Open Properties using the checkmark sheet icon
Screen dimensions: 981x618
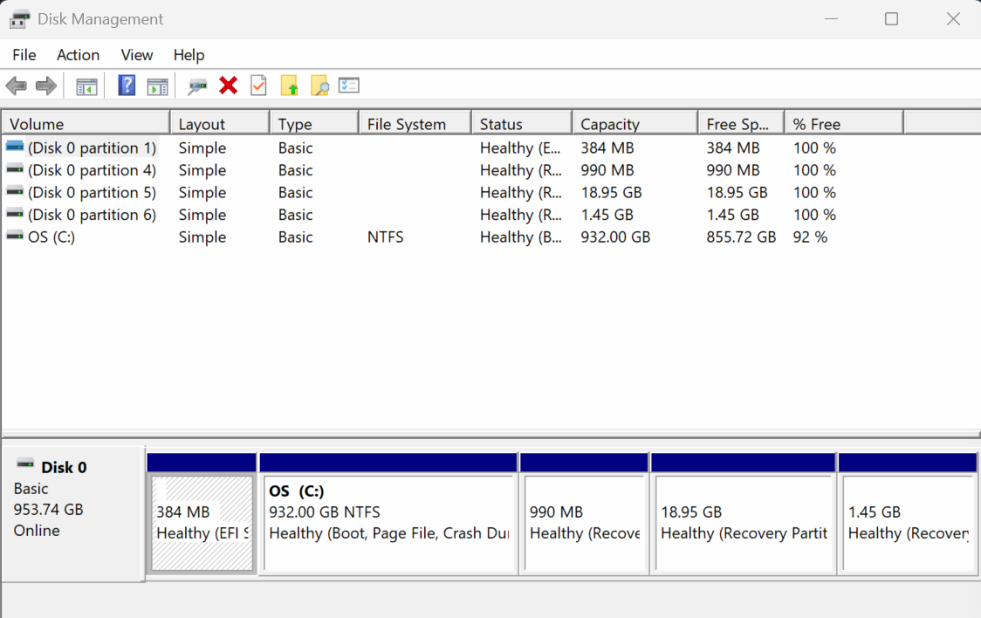point(258,86)
